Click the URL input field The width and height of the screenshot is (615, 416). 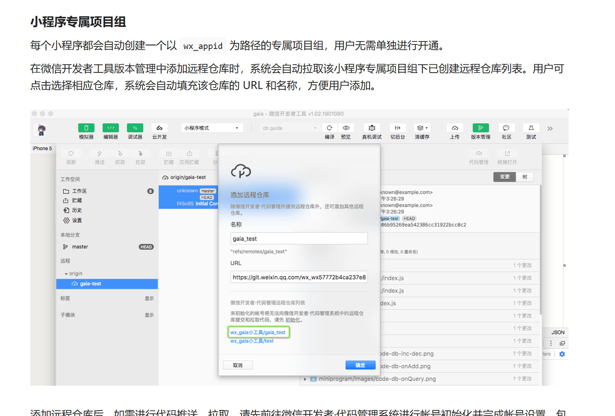click(299, 277)
